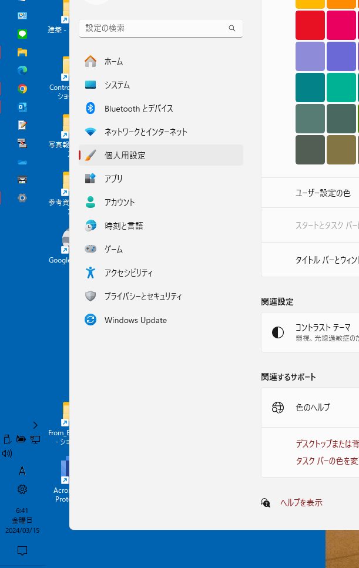
Task: Open the printer app in taskbar
Action: (22, 180)
